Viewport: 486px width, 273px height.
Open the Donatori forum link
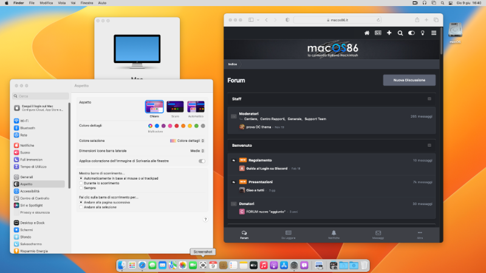point(247,204)
